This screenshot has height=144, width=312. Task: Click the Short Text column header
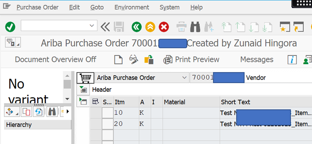[x=266, y=102]
